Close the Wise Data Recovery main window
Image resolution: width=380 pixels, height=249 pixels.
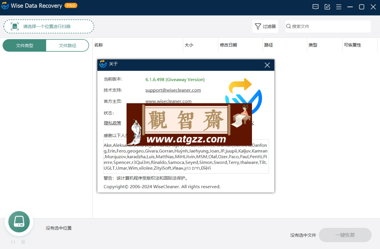(373, 7)
